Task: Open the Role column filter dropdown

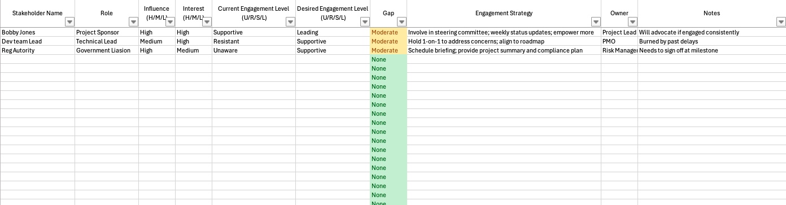Action: (133, 22)
